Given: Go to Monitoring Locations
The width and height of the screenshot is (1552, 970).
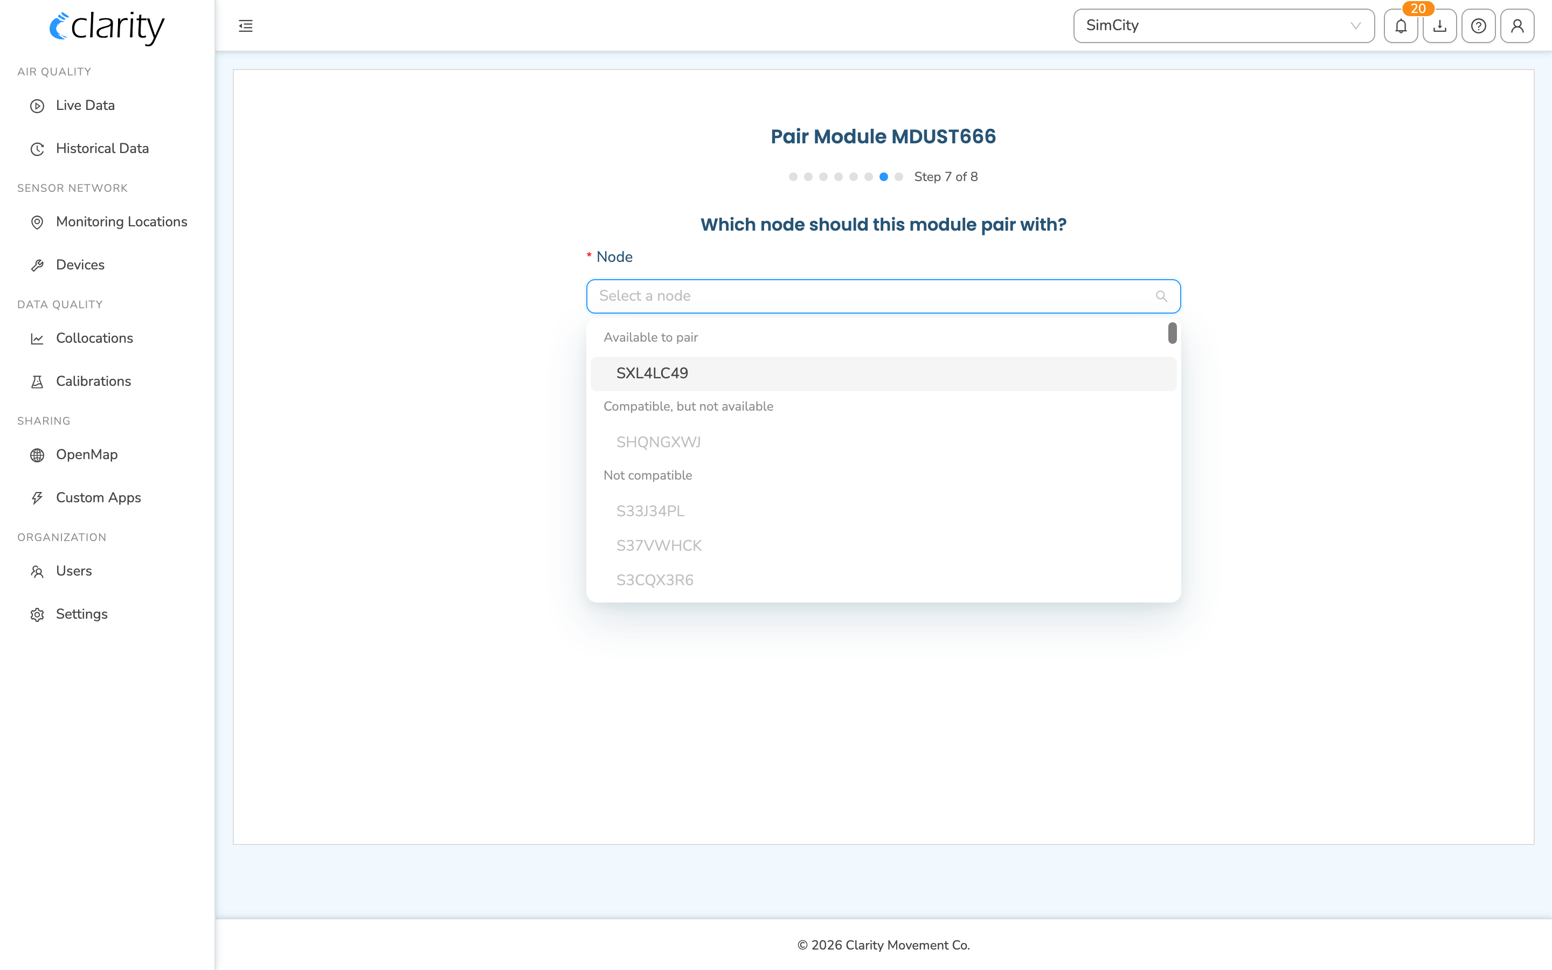Looking at the screenshot, I should (121, 221).
